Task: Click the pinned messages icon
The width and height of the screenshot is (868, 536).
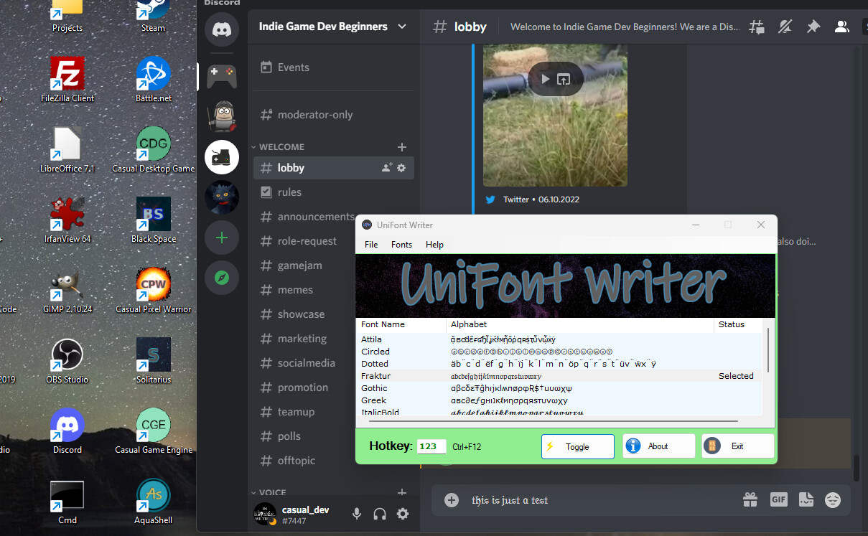Action: coord(813,27)
